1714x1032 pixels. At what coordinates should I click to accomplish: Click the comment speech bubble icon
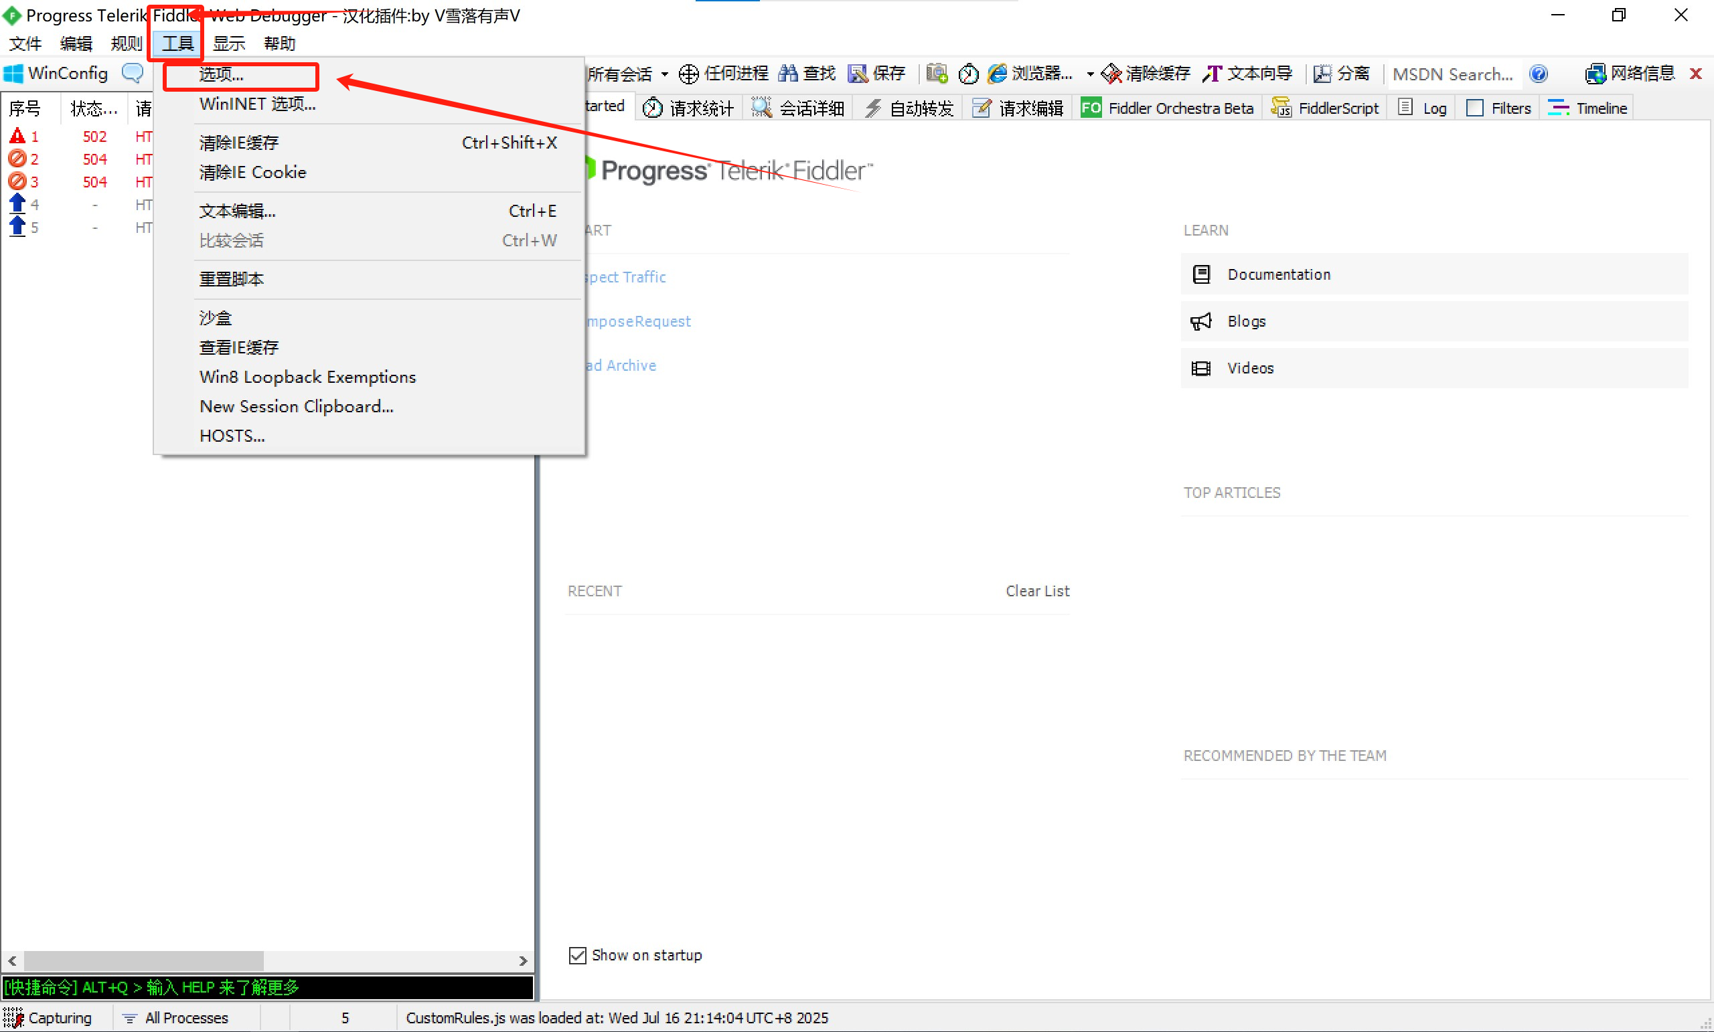132,72
